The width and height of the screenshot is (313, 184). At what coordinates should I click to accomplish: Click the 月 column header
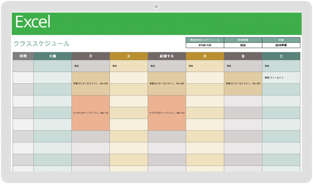pyautogui.click(x=91, y=56)
